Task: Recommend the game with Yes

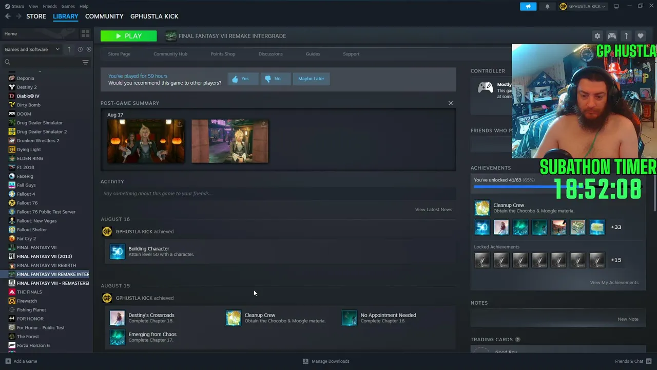Action: 243,79
